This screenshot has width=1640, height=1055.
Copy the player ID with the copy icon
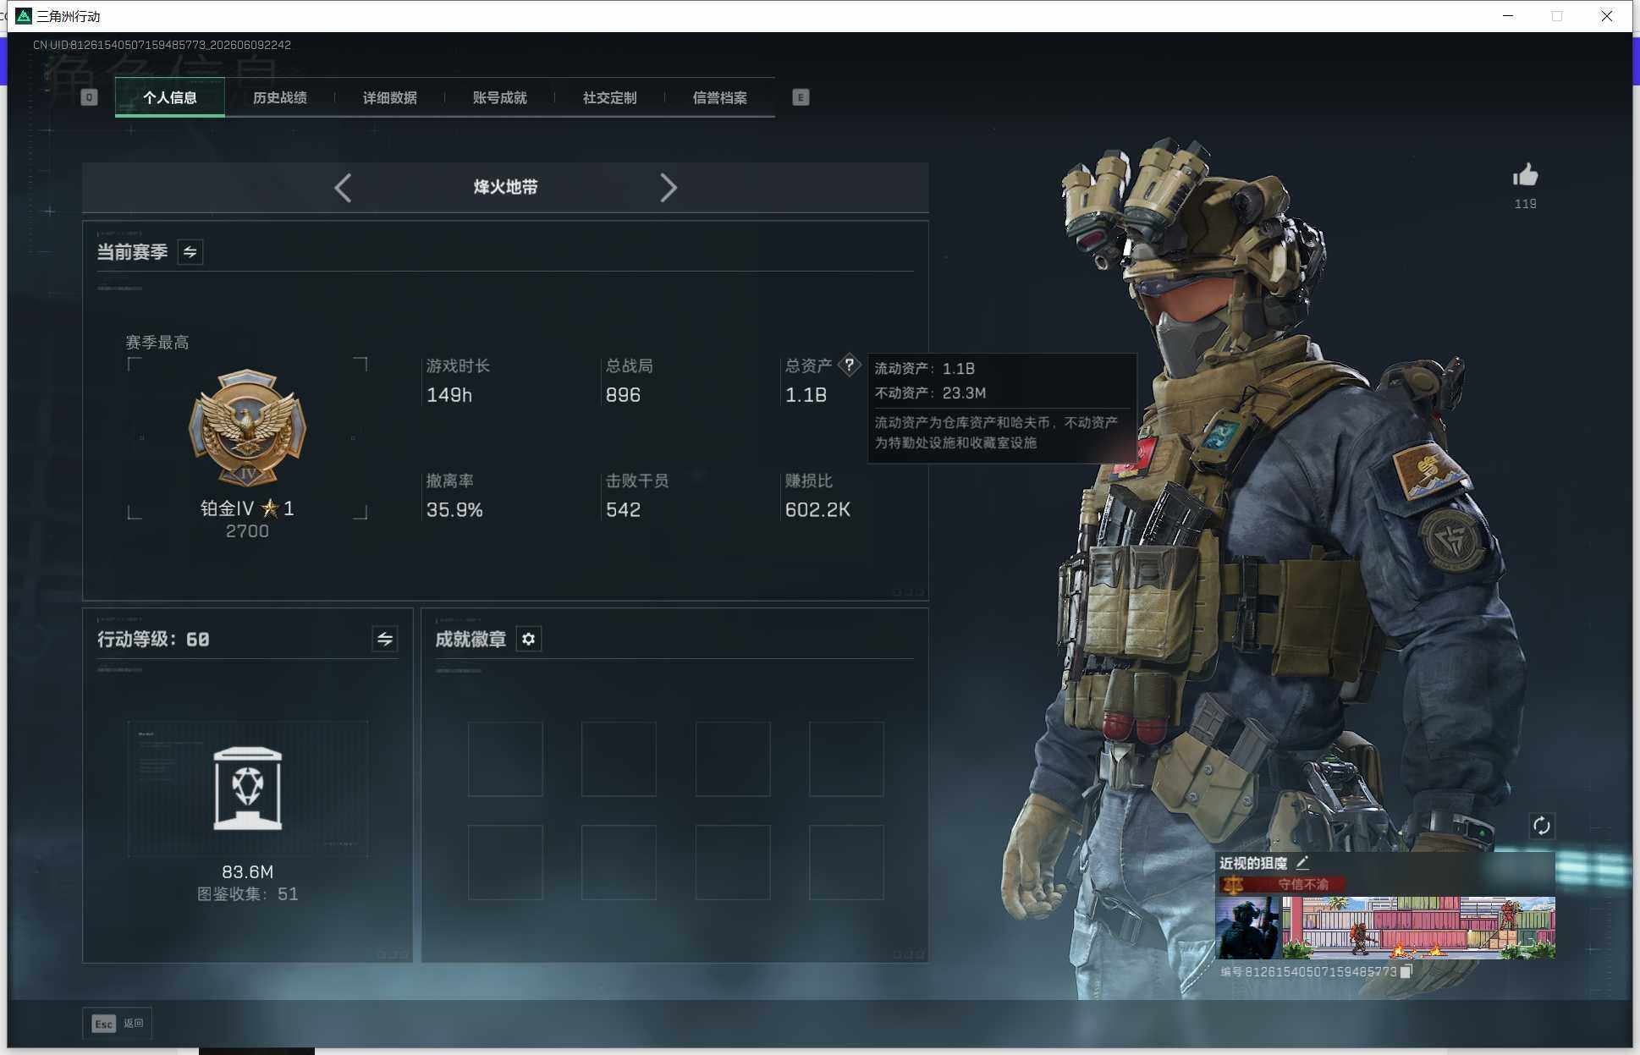tap(1406, 972)
